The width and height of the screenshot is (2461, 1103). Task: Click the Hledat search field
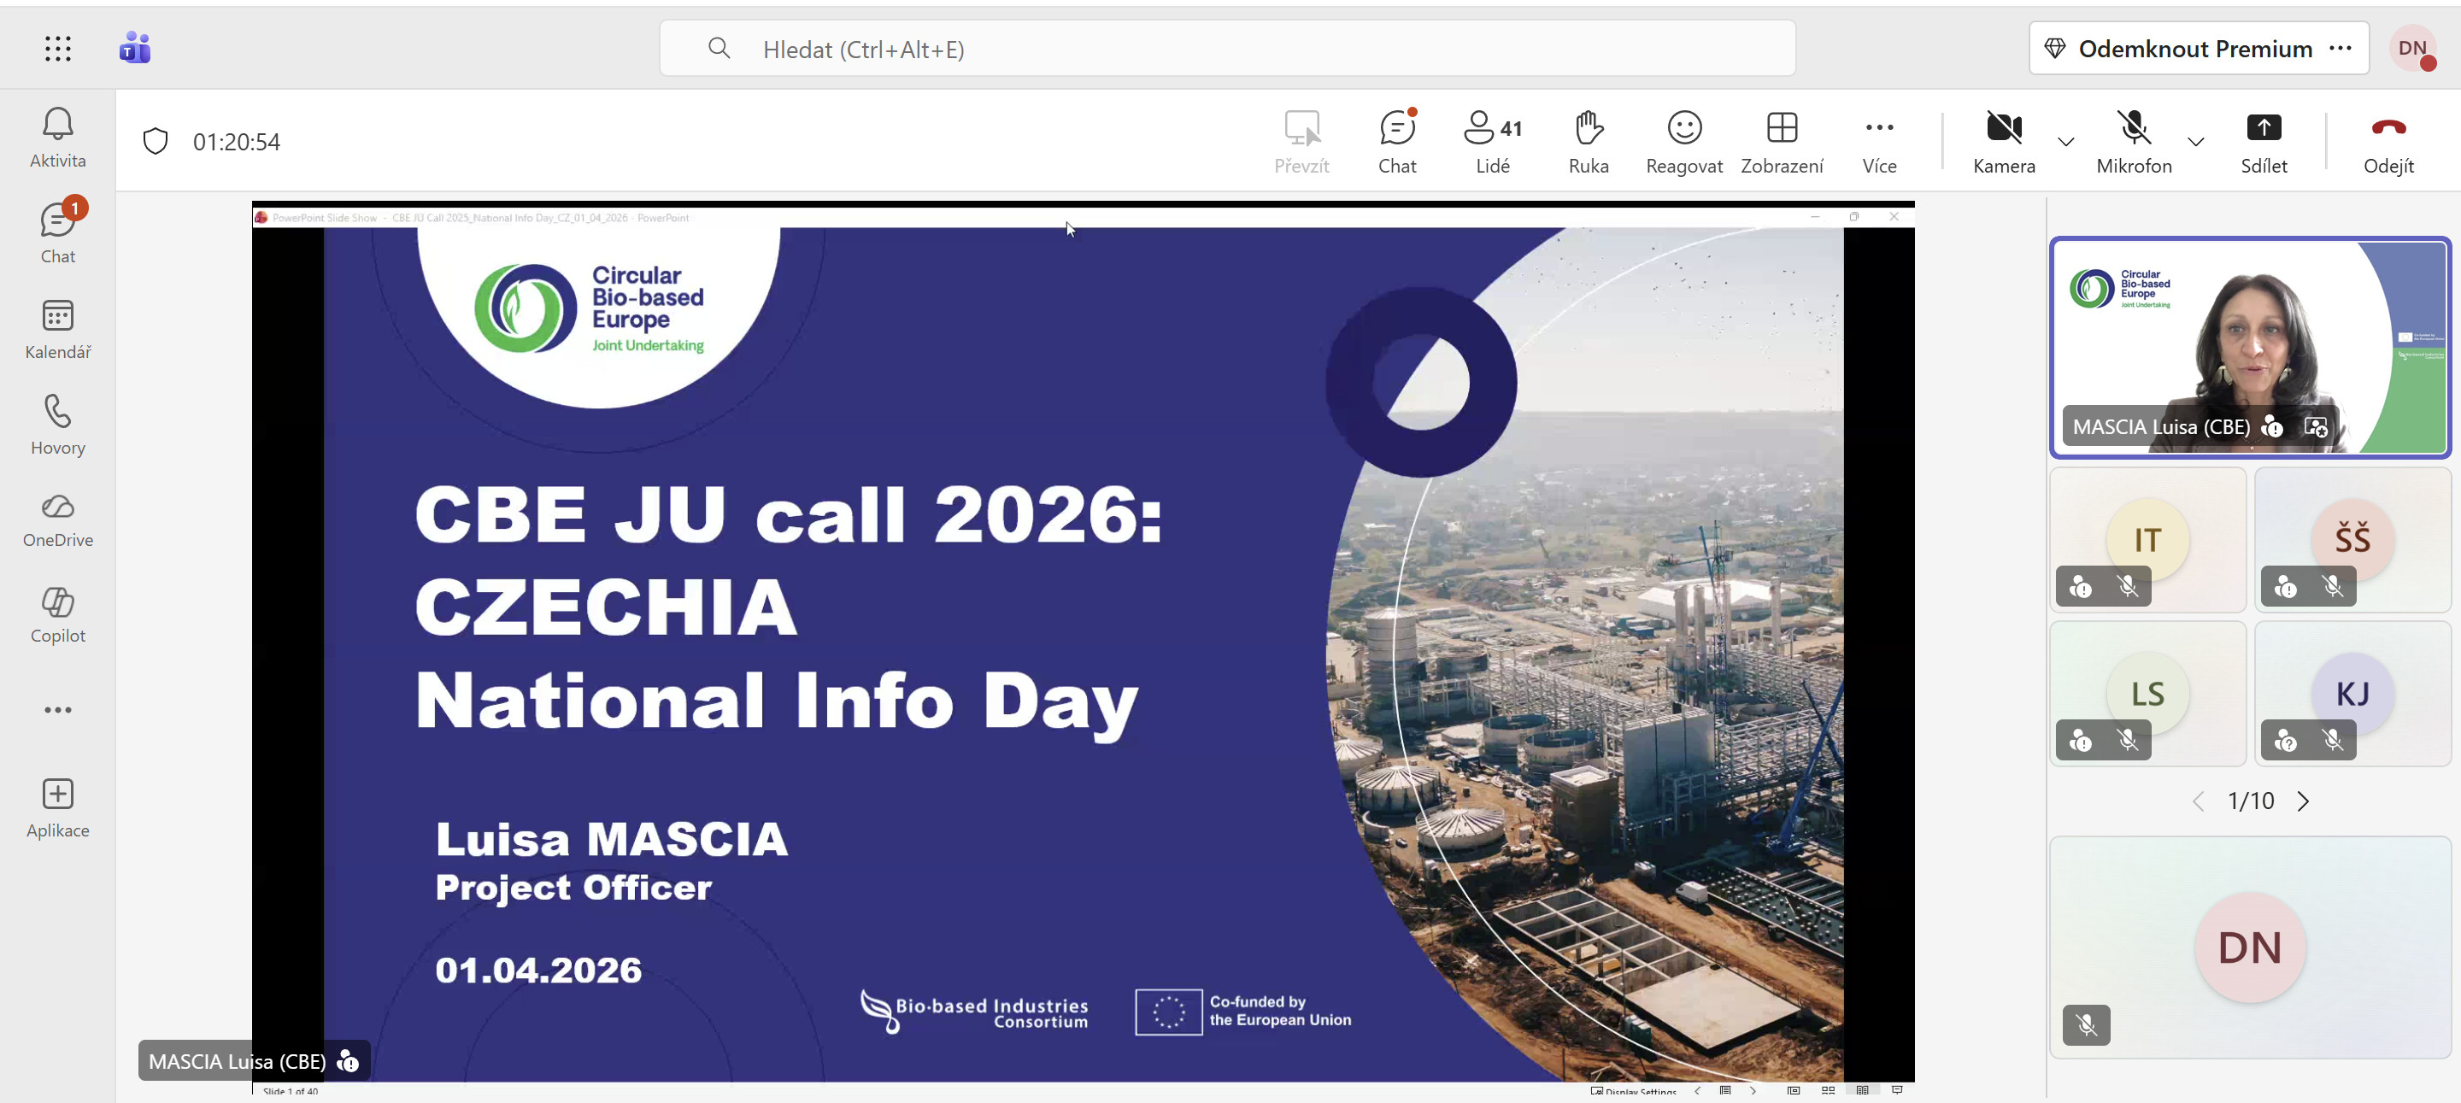[x=1051, y=48]
